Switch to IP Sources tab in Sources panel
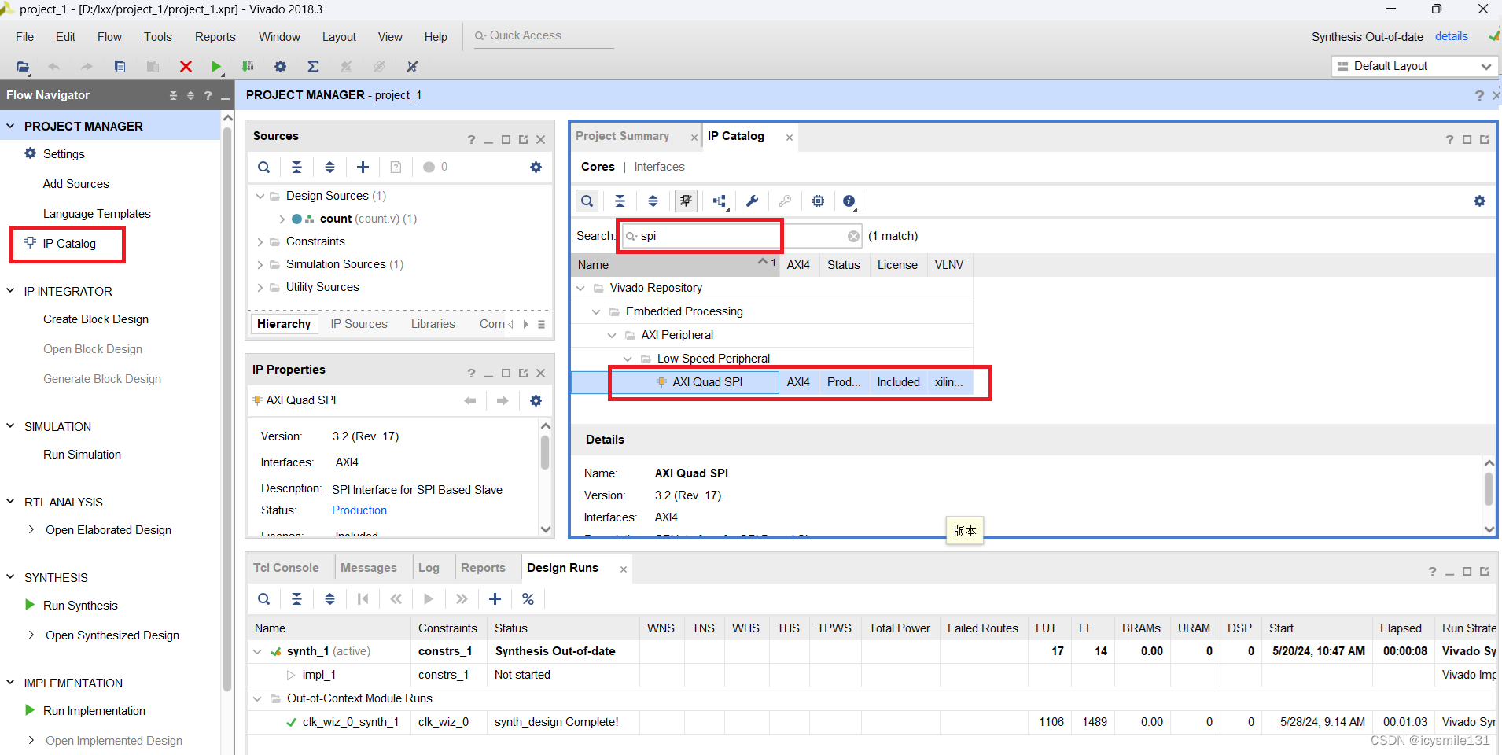Screen dimensions: 1502x755 click(x=359, y=324)
